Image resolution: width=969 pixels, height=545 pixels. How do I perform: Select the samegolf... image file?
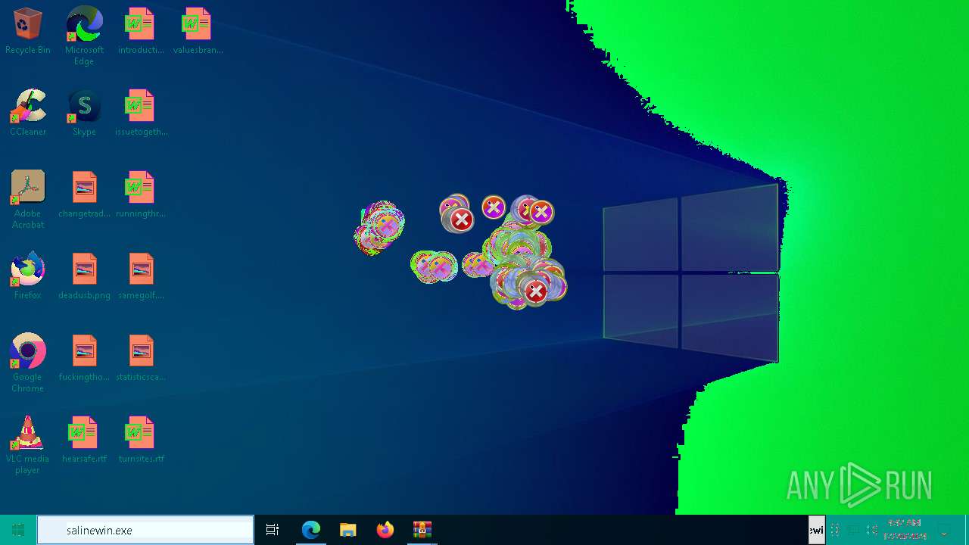(141, 276)
